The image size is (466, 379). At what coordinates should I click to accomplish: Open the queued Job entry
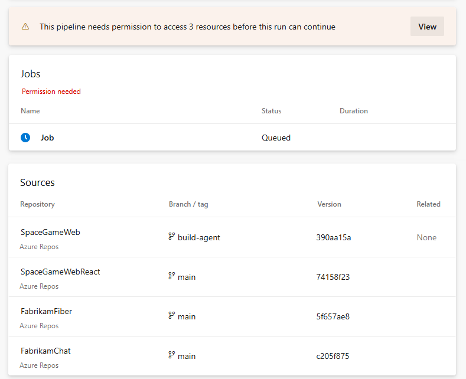[47, 138]
